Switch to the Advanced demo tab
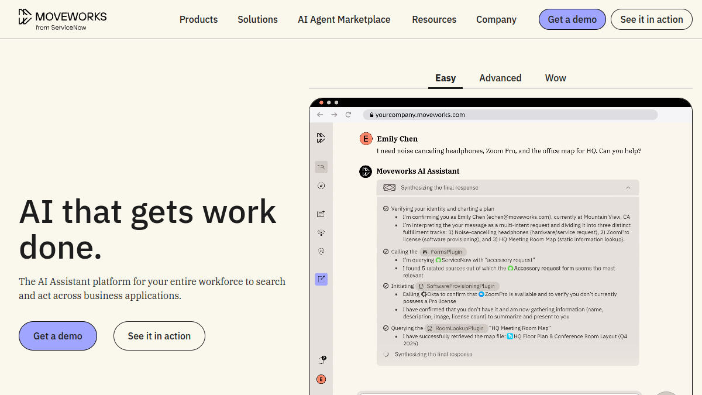The height and width of the screenshot is (395, 702). point(500,78)
